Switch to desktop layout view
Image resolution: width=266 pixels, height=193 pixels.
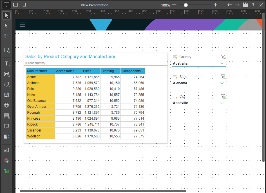(x=6, y=5)
